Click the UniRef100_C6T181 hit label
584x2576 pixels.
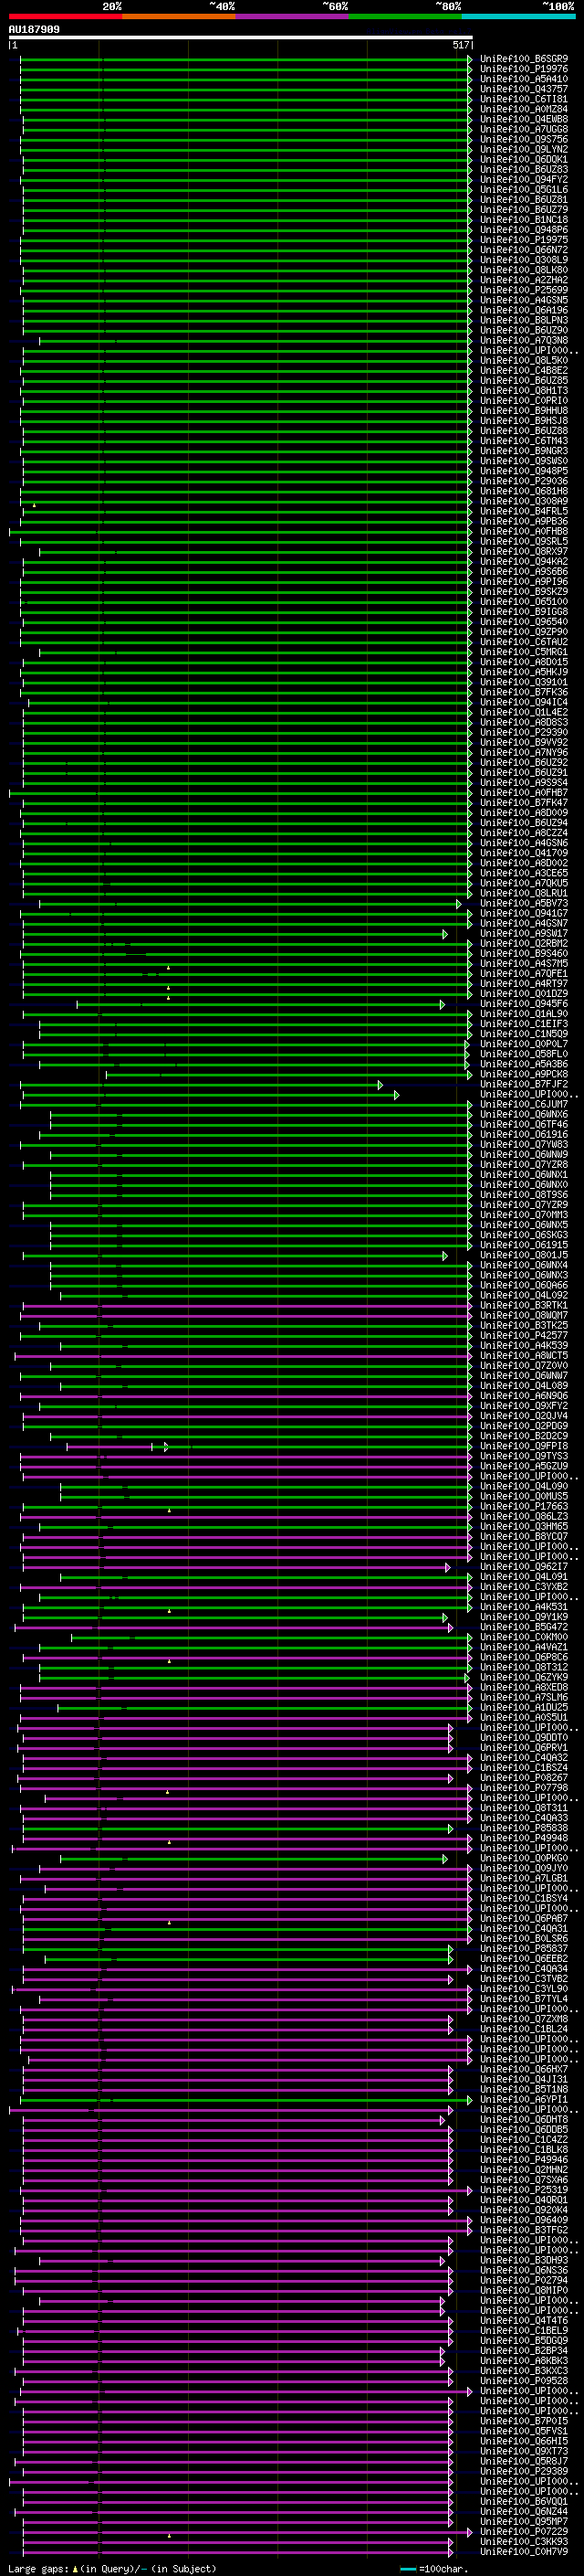524,99
